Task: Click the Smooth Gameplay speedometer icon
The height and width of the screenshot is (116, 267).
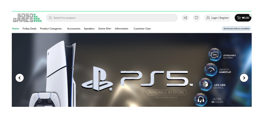Action: (211, 70)
